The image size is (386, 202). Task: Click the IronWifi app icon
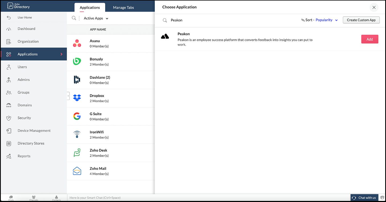click(x=77, y=134)
